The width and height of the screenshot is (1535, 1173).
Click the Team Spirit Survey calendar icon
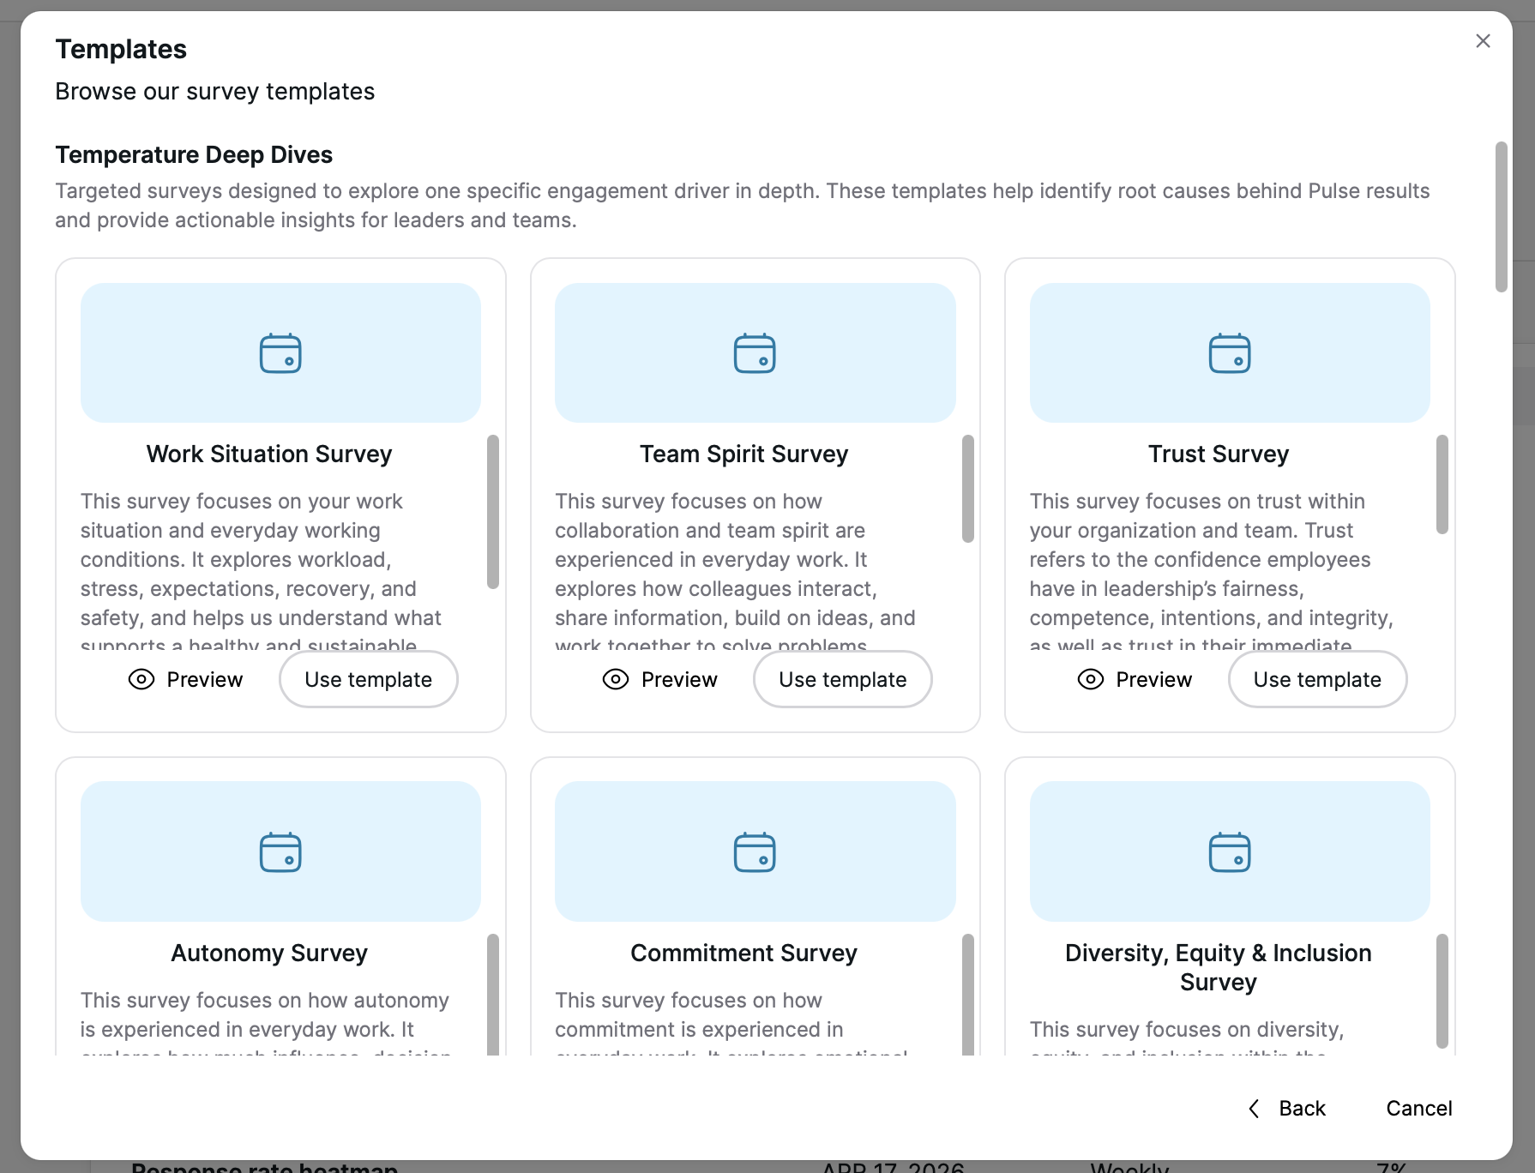755,353
